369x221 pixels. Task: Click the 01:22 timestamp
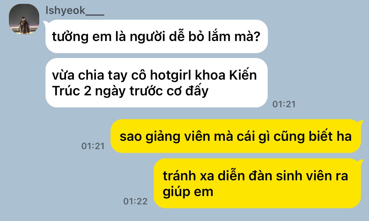[135, 201]
